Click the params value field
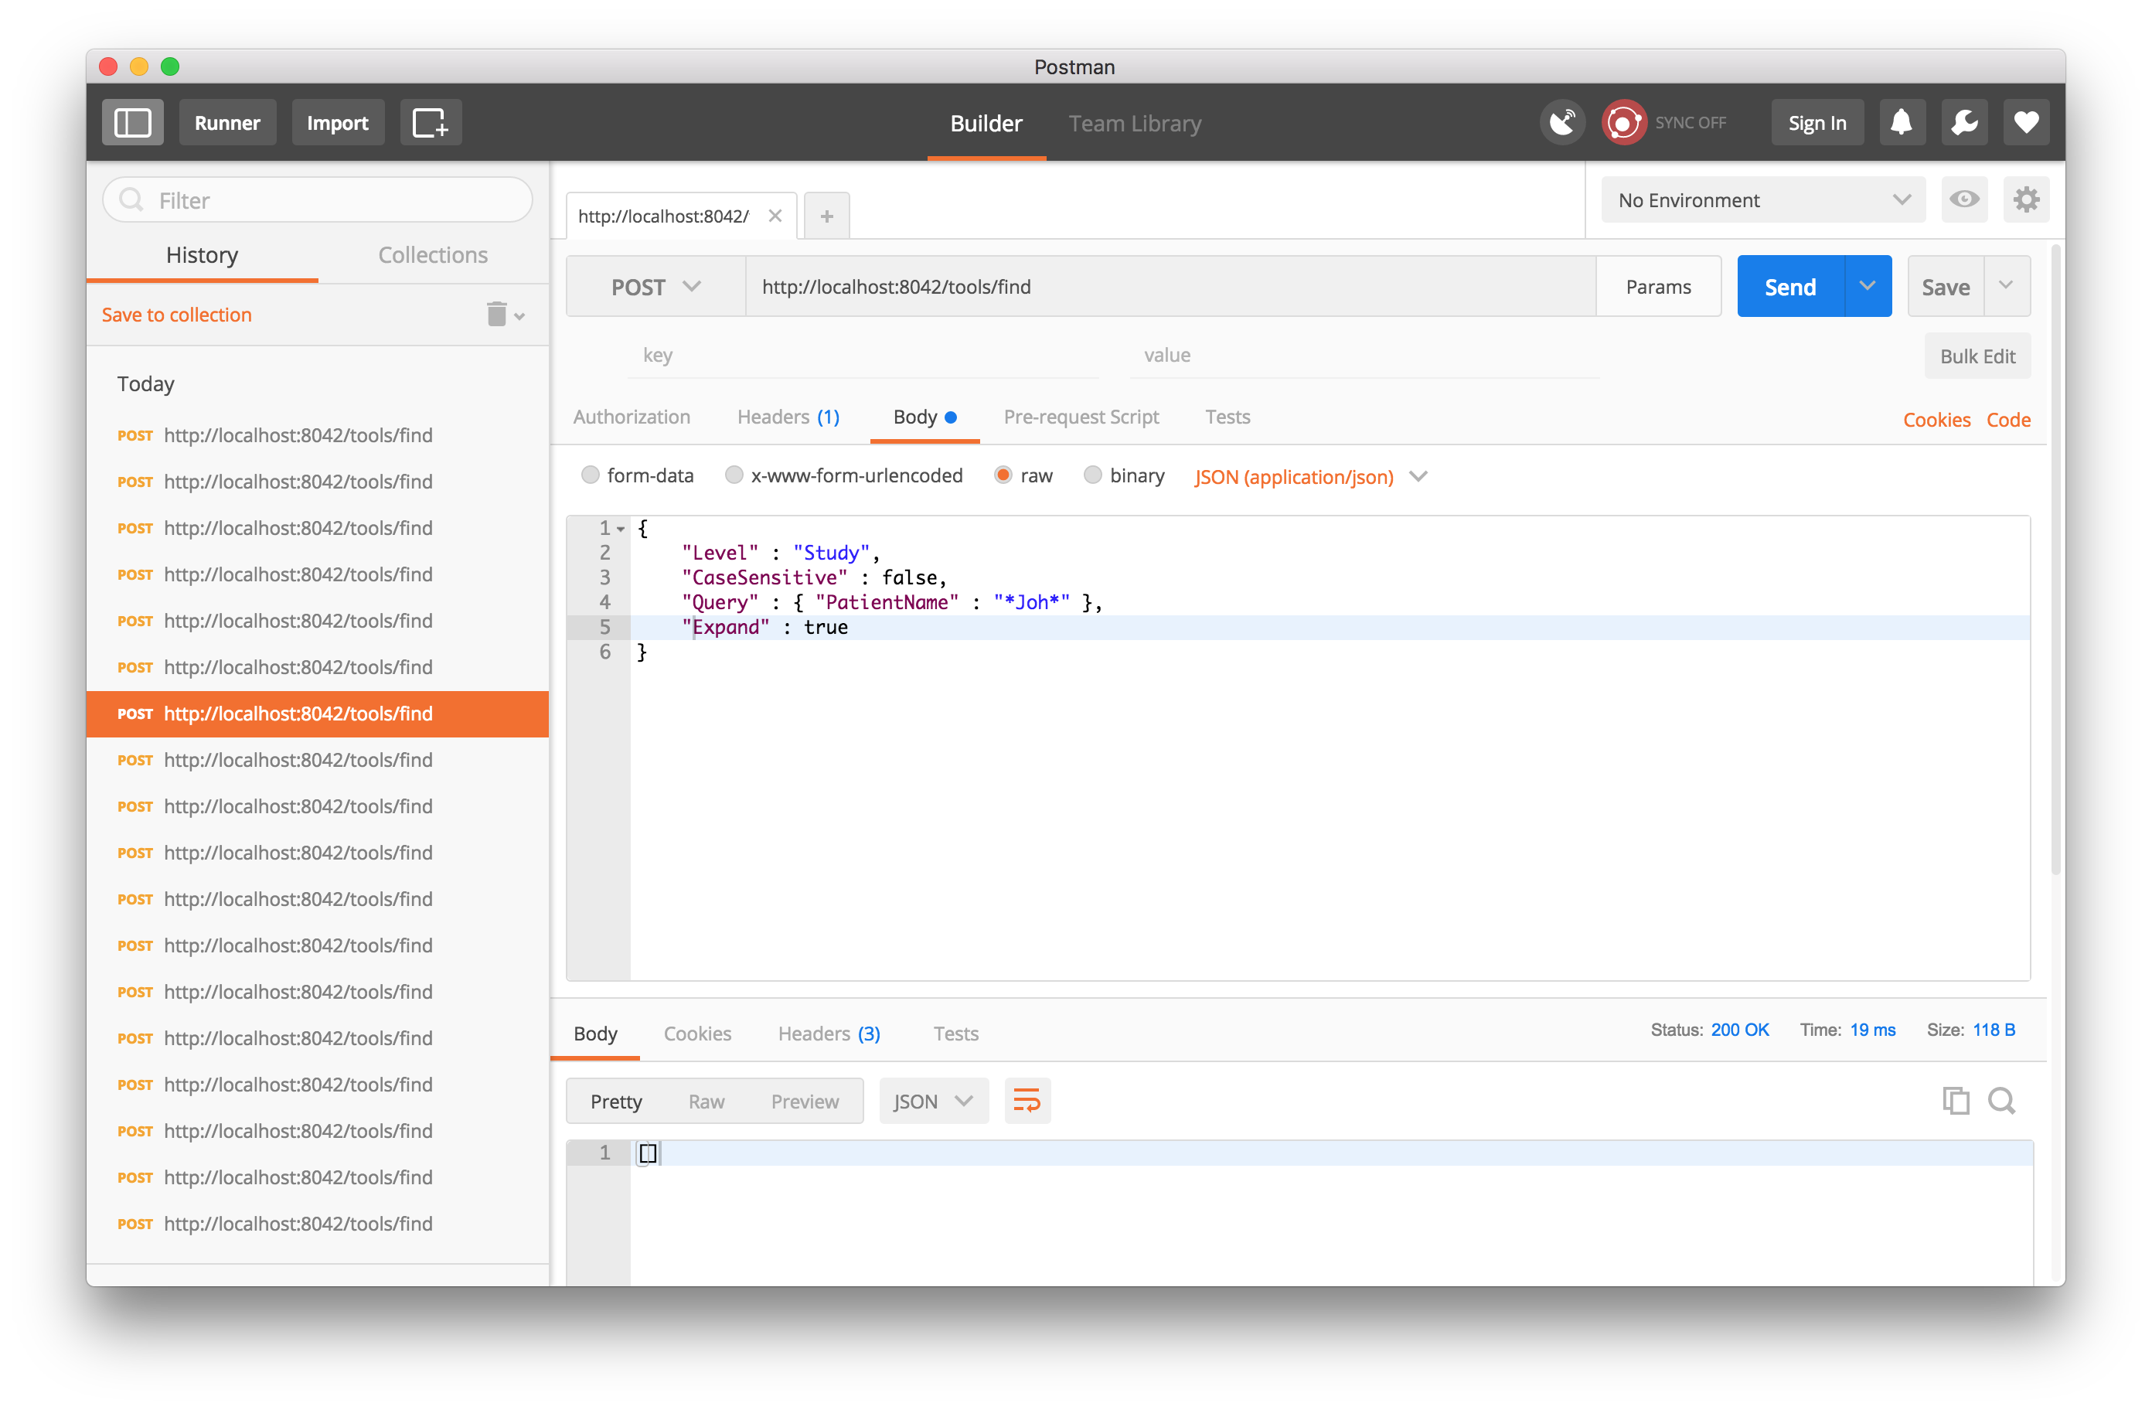Image resolution: width=2152 pixels, height=1410 pixels. pyautogui.click(x=1364, y=356)
